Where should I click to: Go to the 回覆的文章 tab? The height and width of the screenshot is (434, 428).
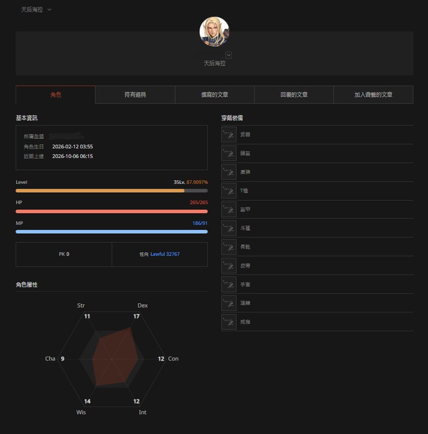tap(294, 95)
